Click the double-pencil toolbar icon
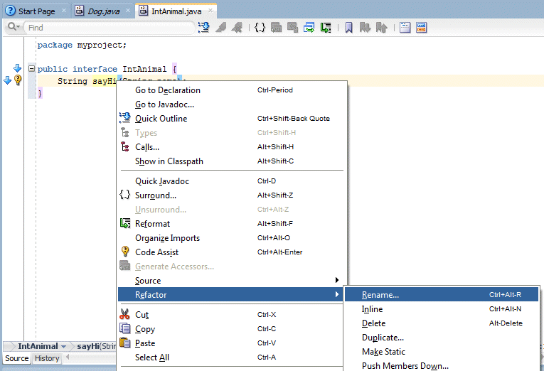Viewport: 544px width, 371px height. point(238,28)
